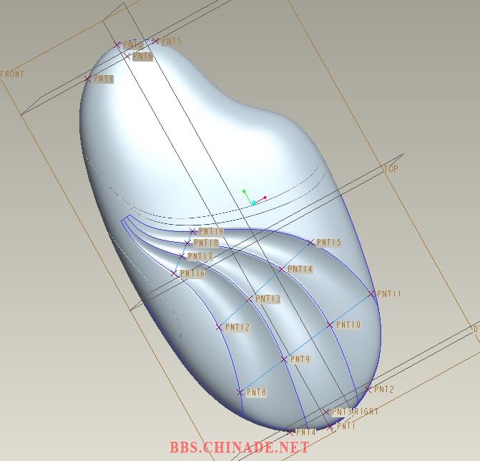480x461 pixels.
Task: Select the PNT3 point label
Action: tap(342, 412)
